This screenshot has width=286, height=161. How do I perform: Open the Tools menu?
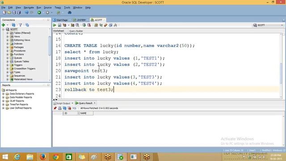point(67,8)
